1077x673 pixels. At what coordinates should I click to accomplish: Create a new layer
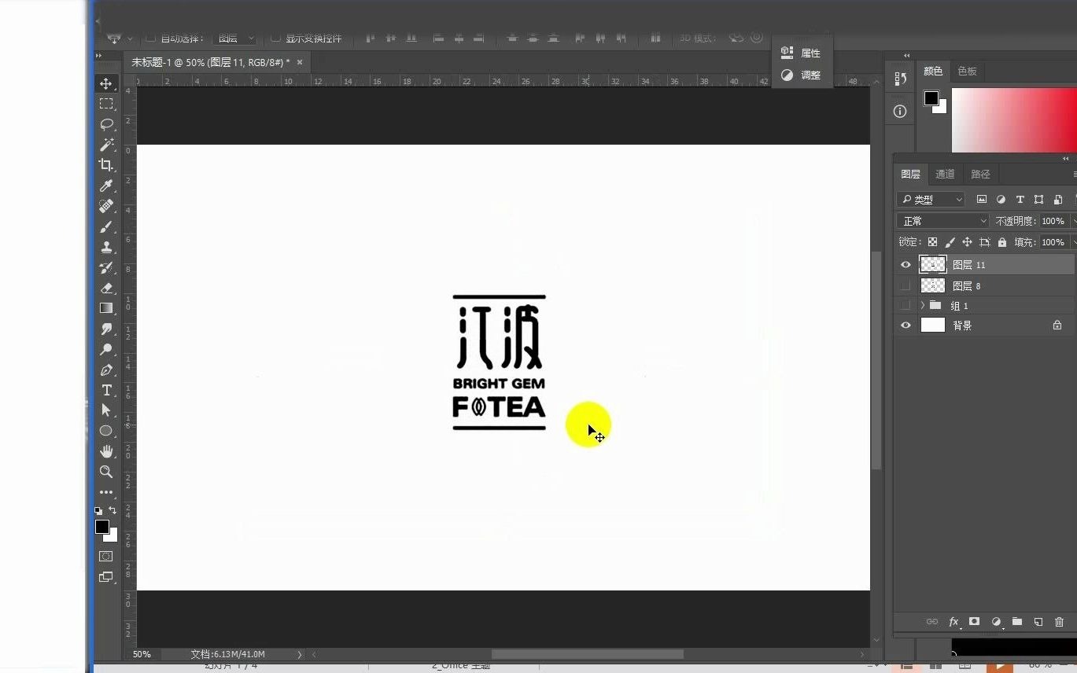(1038, 622)
